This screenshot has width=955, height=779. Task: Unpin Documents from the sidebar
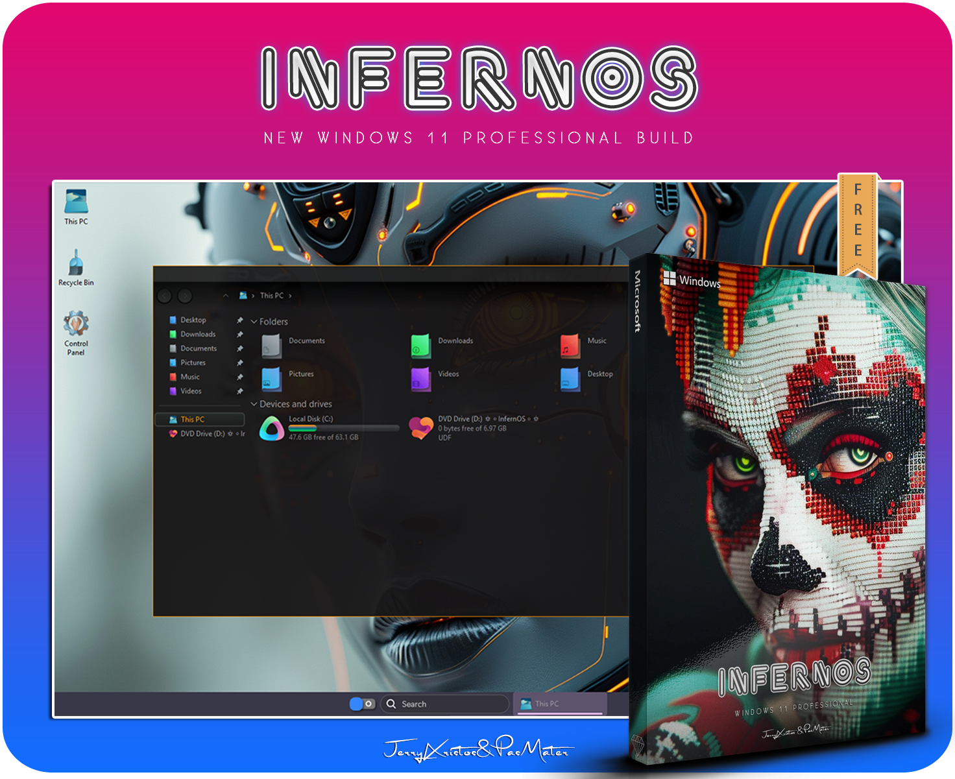click(x=239, y=349)
